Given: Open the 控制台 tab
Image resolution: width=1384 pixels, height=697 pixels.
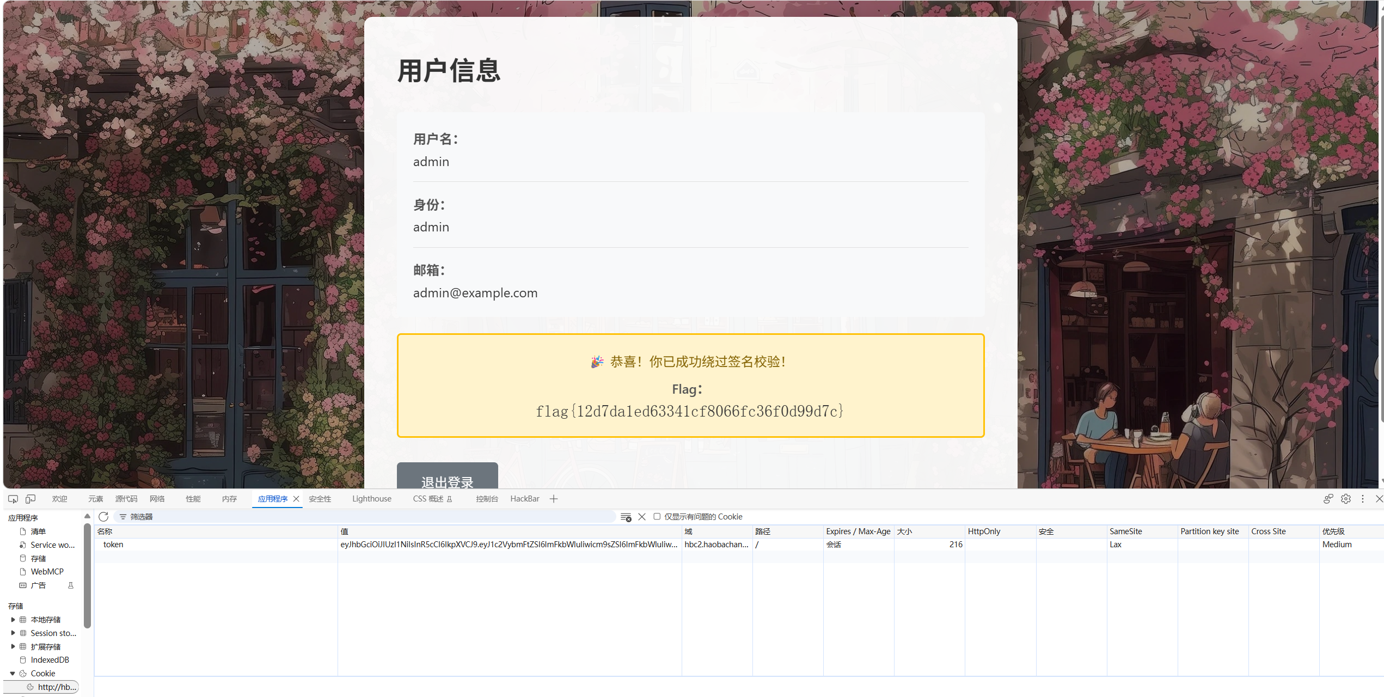Looking at the screenshot, I should click(x=487, y=499).
